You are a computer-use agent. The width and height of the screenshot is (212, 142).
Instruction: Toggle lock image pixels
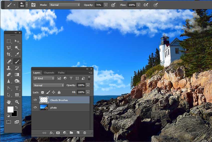(48, 92)
